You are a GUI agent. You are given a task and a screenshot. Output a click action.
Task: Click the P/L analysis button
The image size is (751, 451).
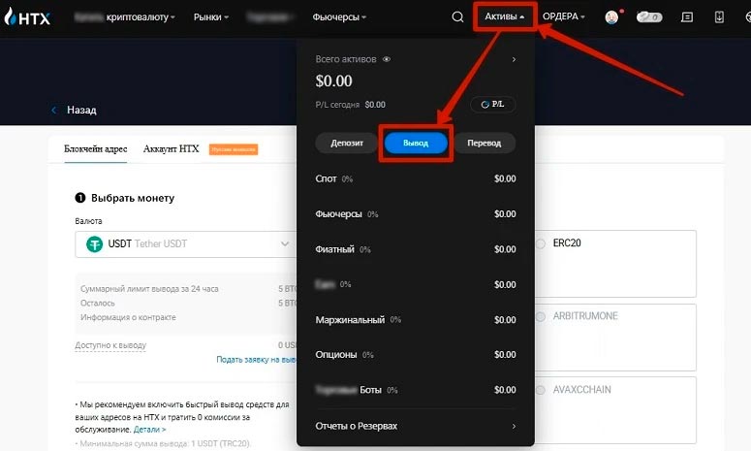[493, 104]
